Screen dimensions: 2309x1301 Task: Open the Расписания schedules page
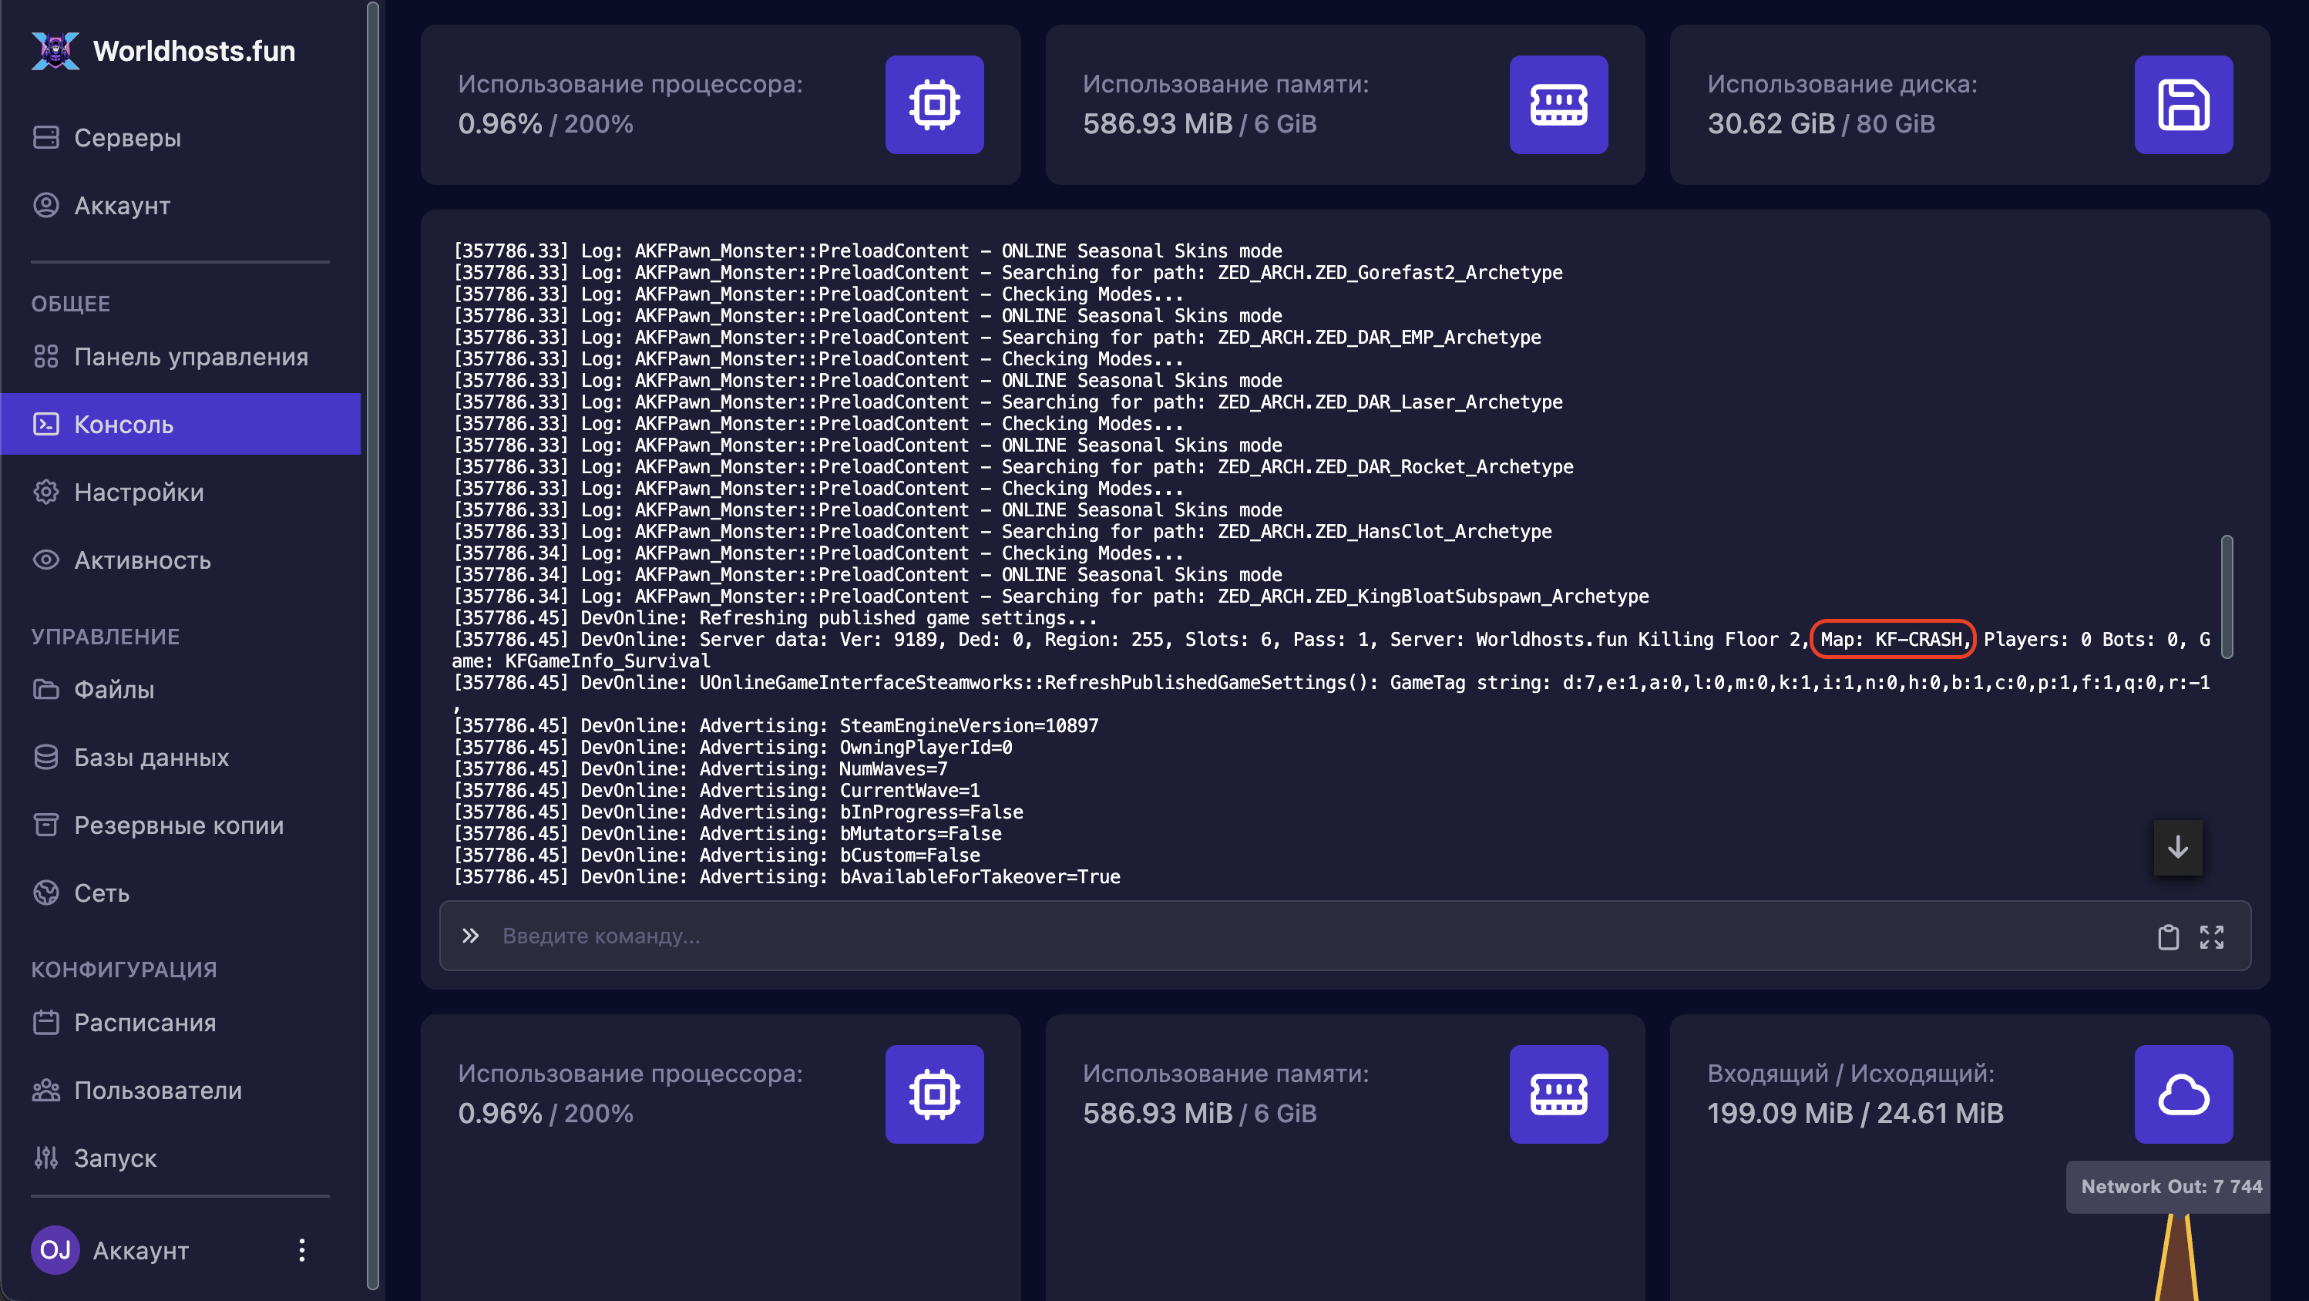pos(144,1022)
